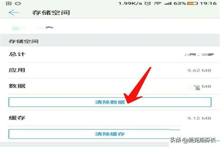
Task: Click the 清除数据 button
Action: (110, 102)
